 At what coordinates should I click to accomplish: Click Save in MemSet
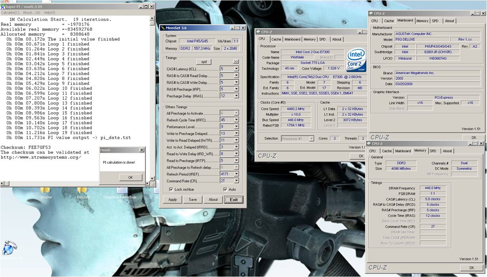tap(193, 199)
